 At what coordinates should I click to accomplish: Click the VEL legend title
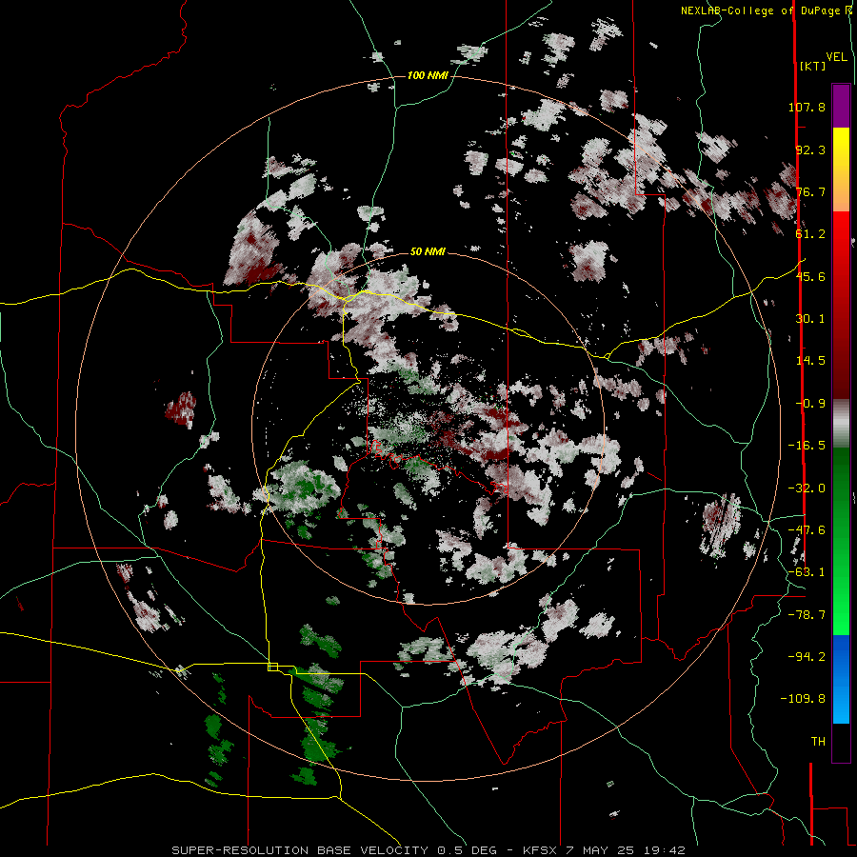837,56
